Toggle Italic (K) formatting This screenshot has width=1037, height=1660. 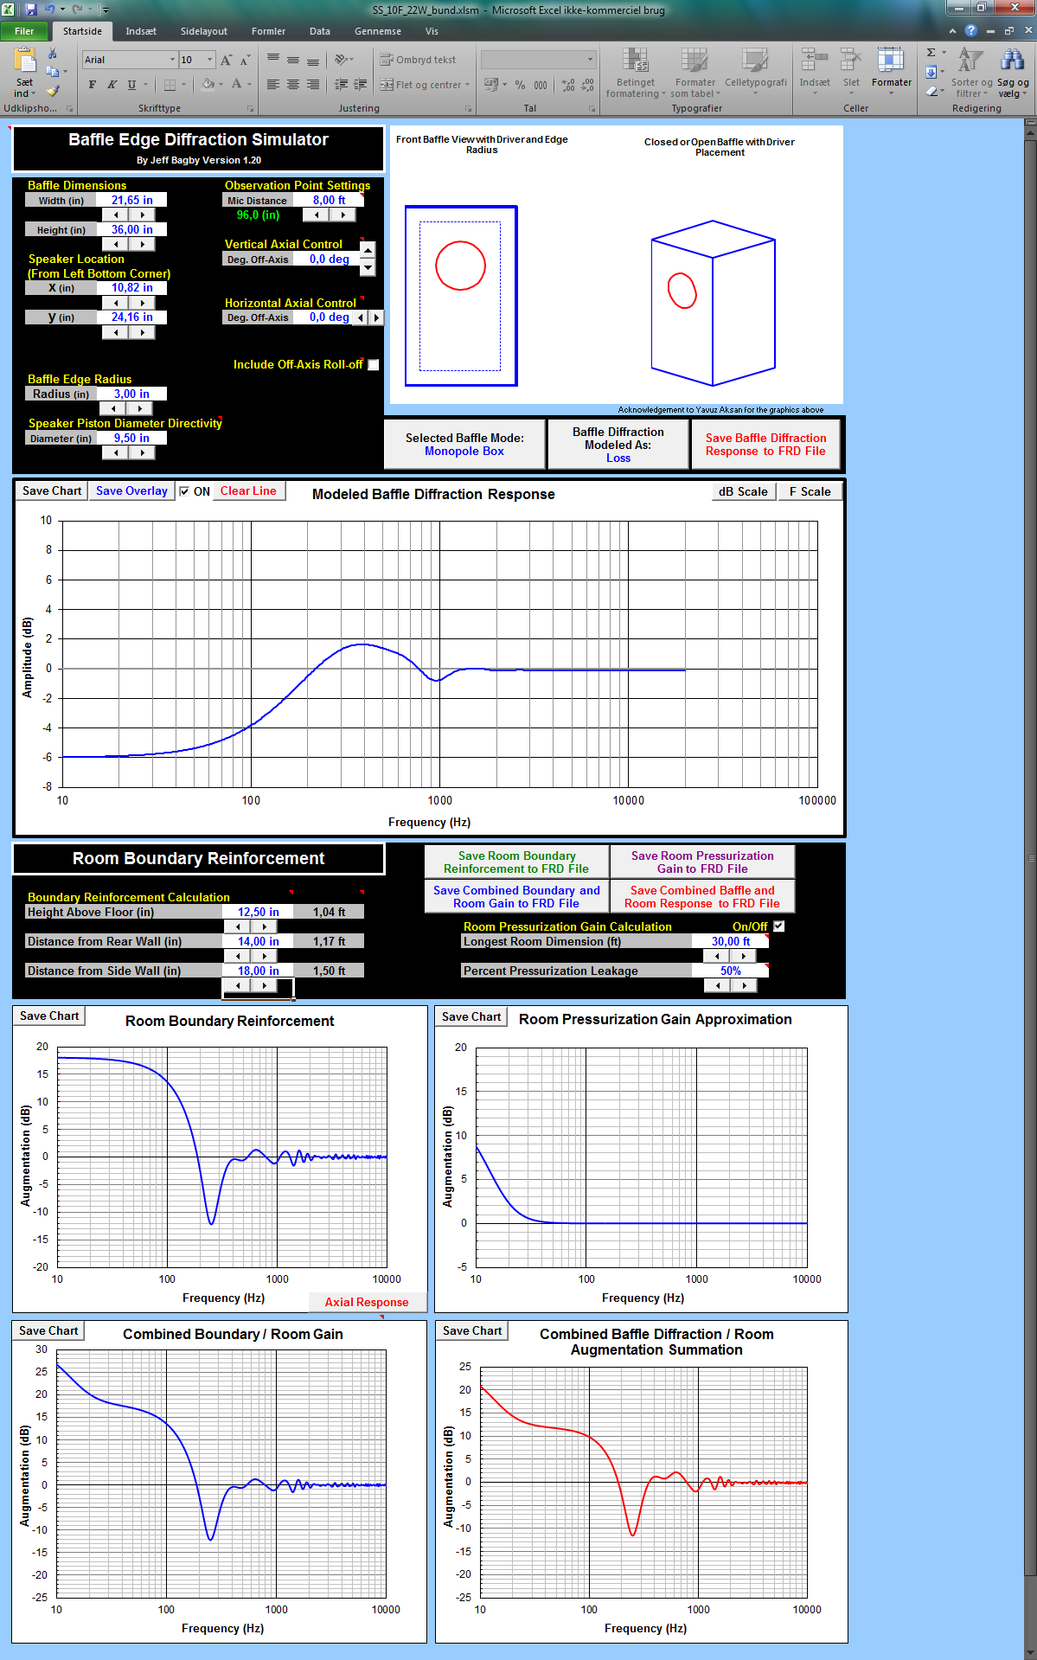click(112, 85)
